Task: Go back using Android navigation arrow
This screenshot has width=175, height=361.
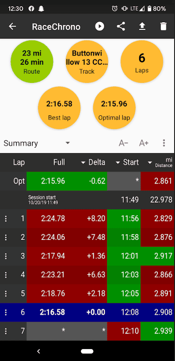Action: coord(38,351)
